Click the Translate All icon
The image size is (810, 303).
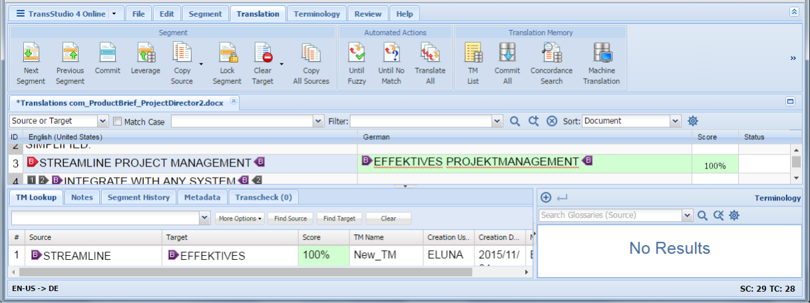[x=430, y=53]
